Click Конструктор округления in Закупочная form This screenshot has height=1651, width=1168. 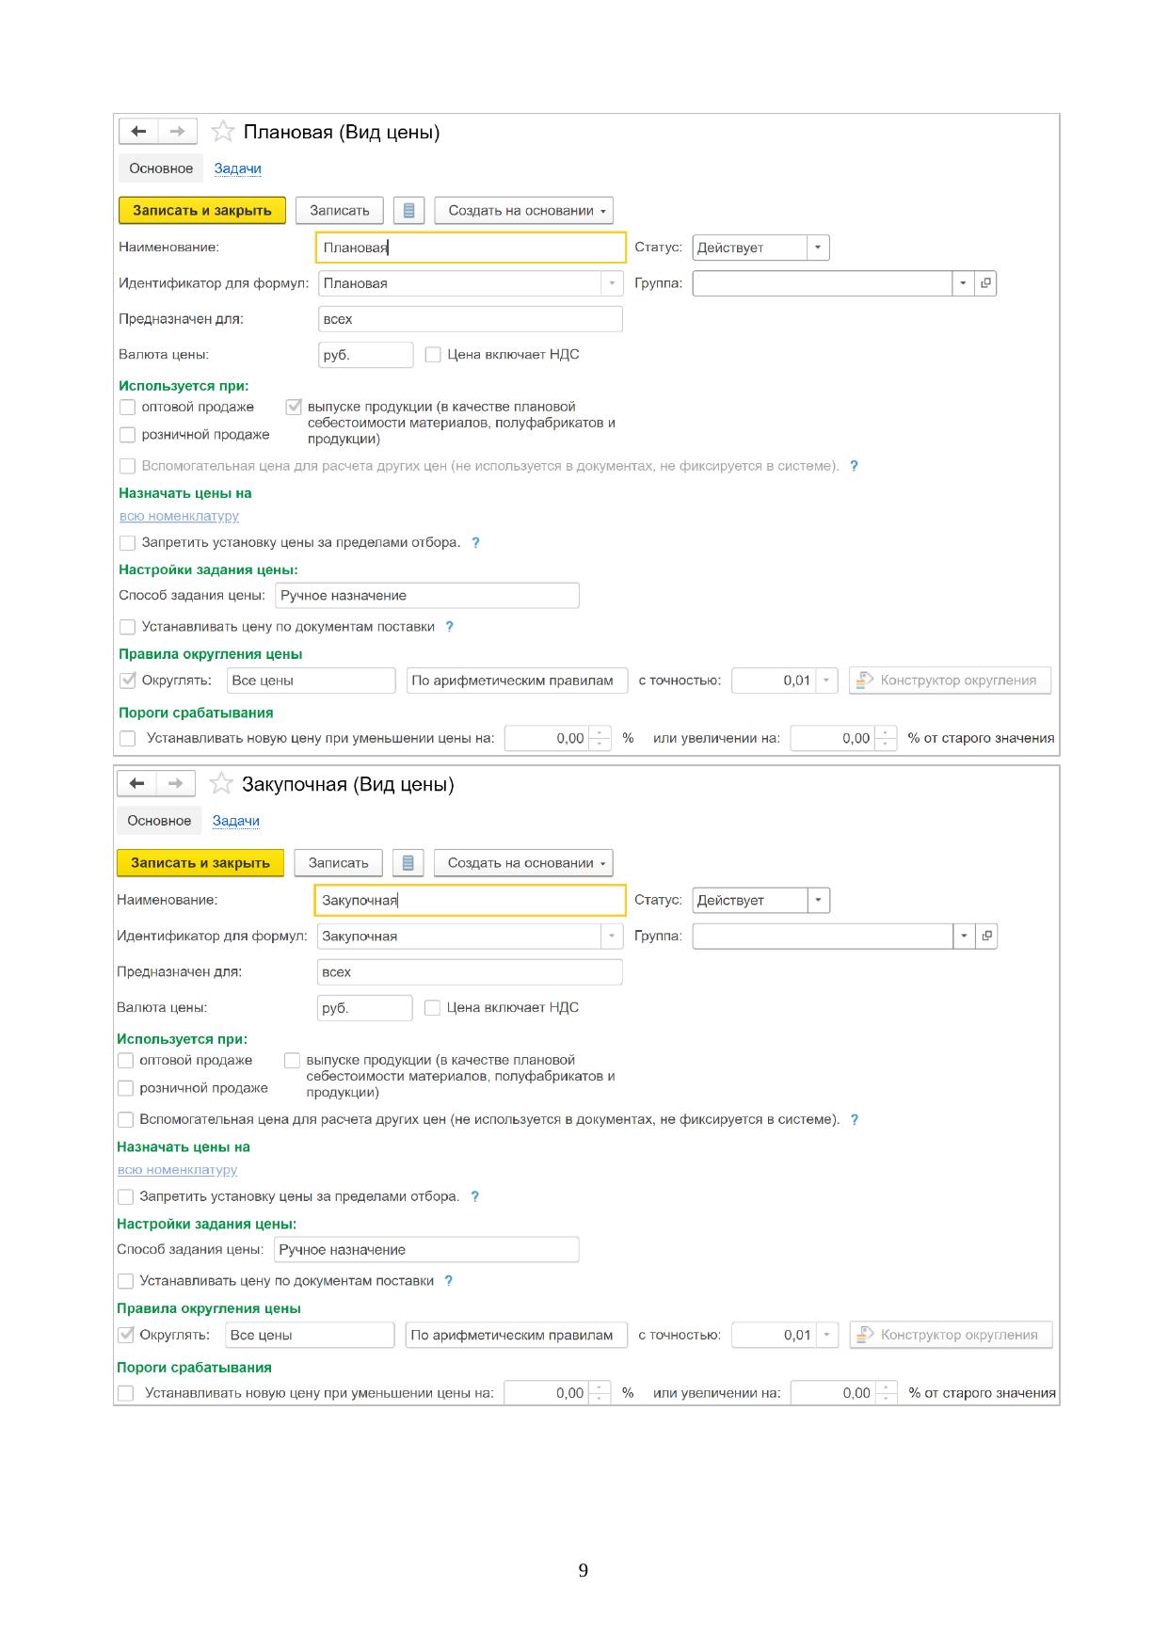coord(951,1335)
